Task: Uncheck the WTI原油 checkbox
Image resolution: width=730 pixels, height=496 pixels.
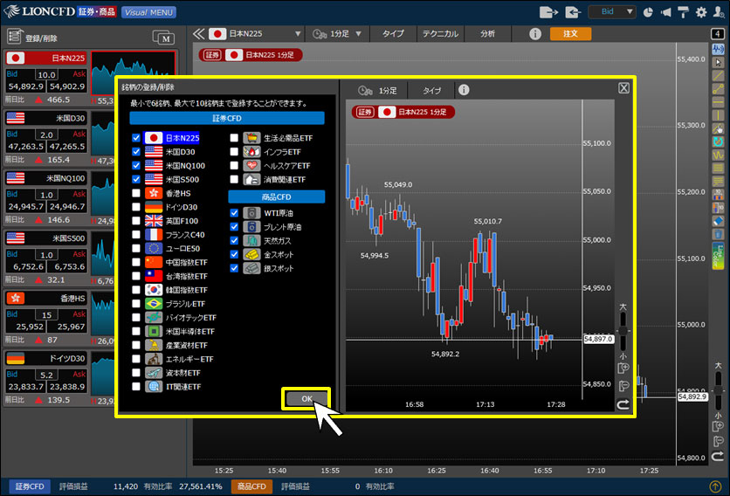Action: [234, 212]
